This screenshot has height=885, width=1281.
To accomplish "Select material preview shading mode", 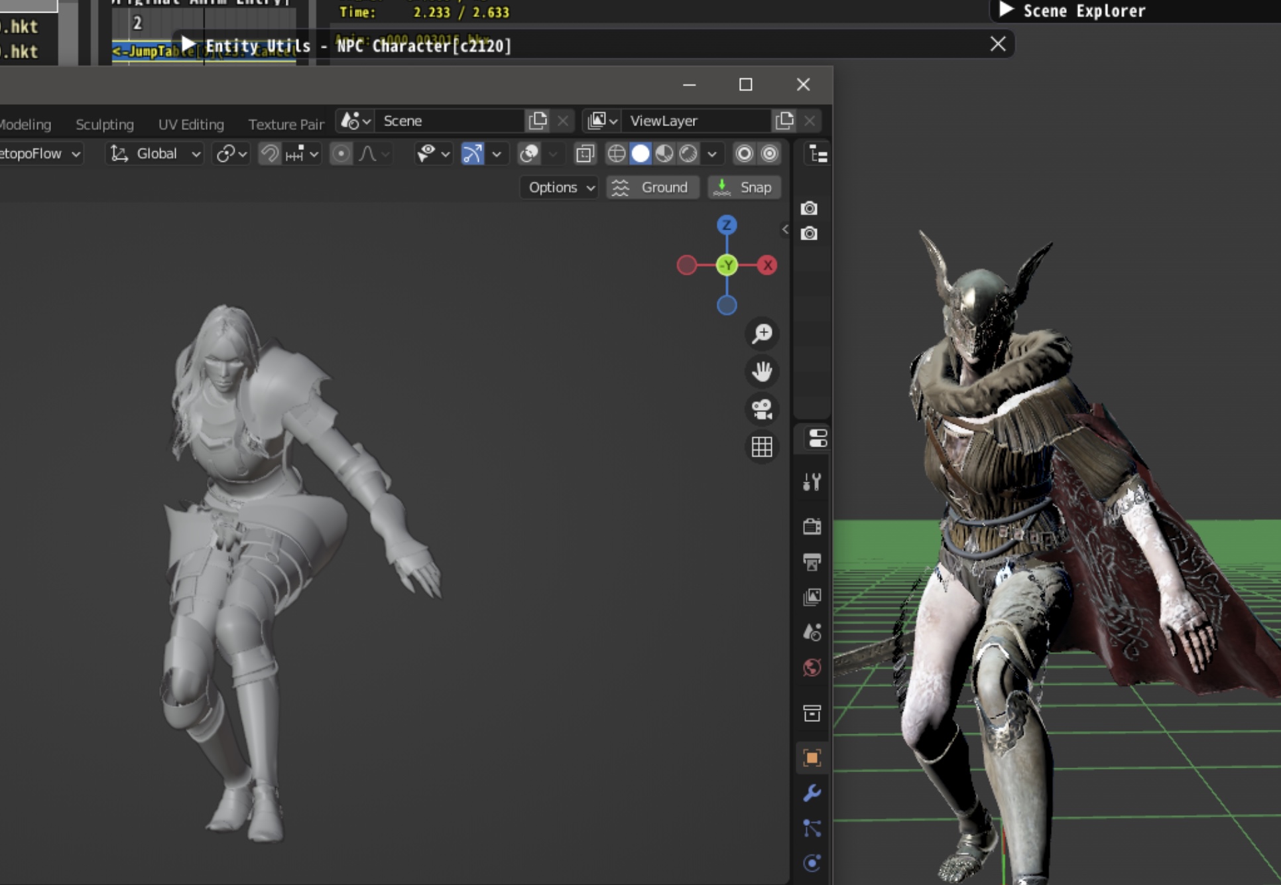I will click(x=664, y=154).
